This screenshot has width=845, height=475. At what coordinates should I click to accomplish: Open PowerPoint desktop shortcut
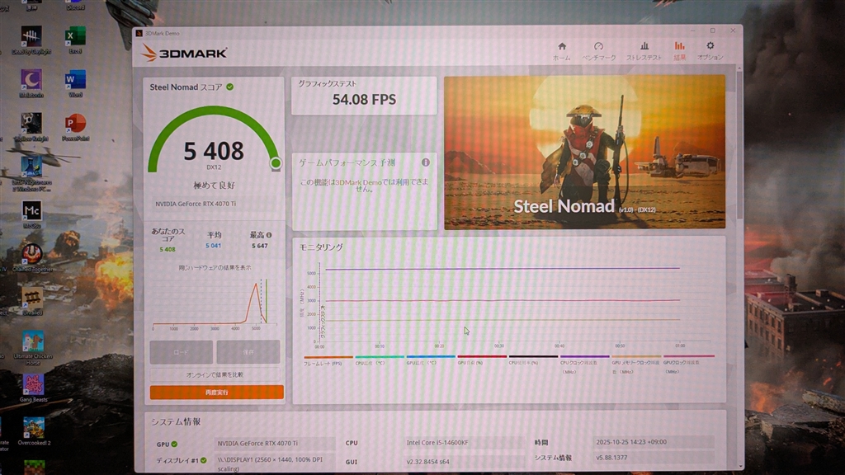coord(75,127)
